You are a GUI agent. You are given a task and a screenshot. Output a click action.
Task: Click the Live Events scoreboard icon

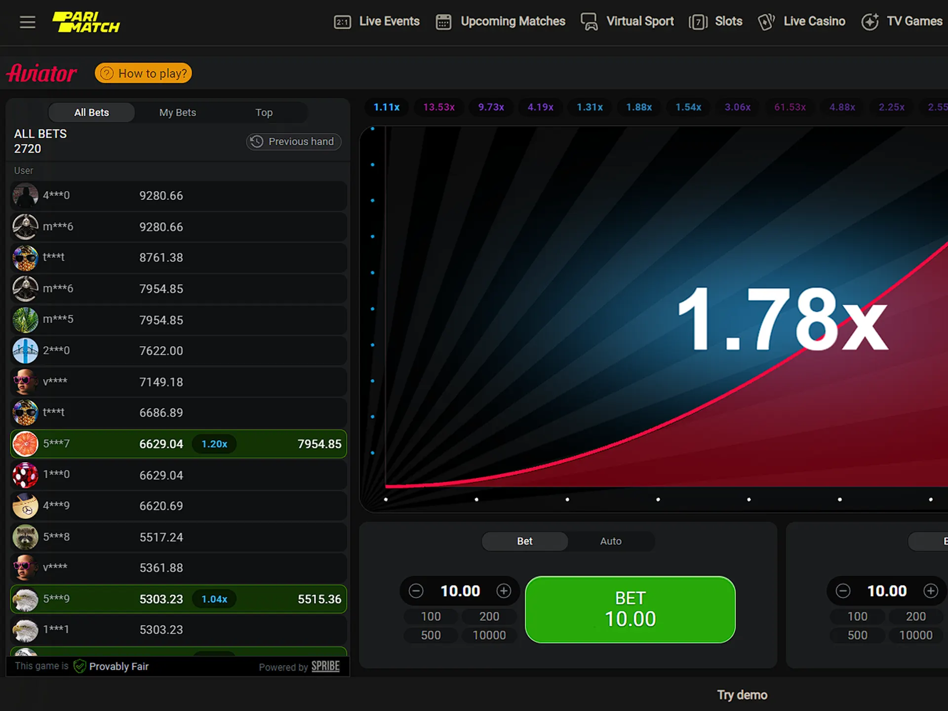[342, 22]
